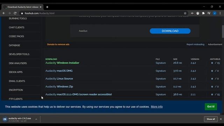Click the circular extension icon beside puzzle
224x126 pixels.
coord(198,13)
